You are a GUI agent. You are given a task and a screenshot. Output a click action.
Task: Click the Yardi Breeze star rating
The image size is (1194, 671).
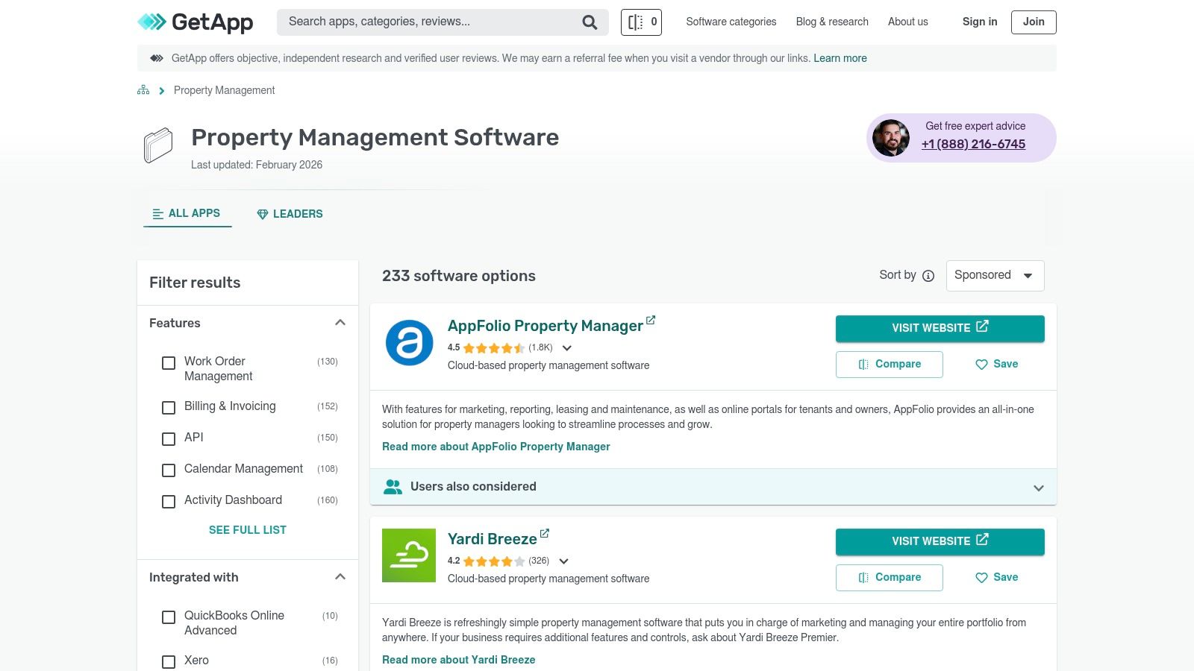pos(494,561)
